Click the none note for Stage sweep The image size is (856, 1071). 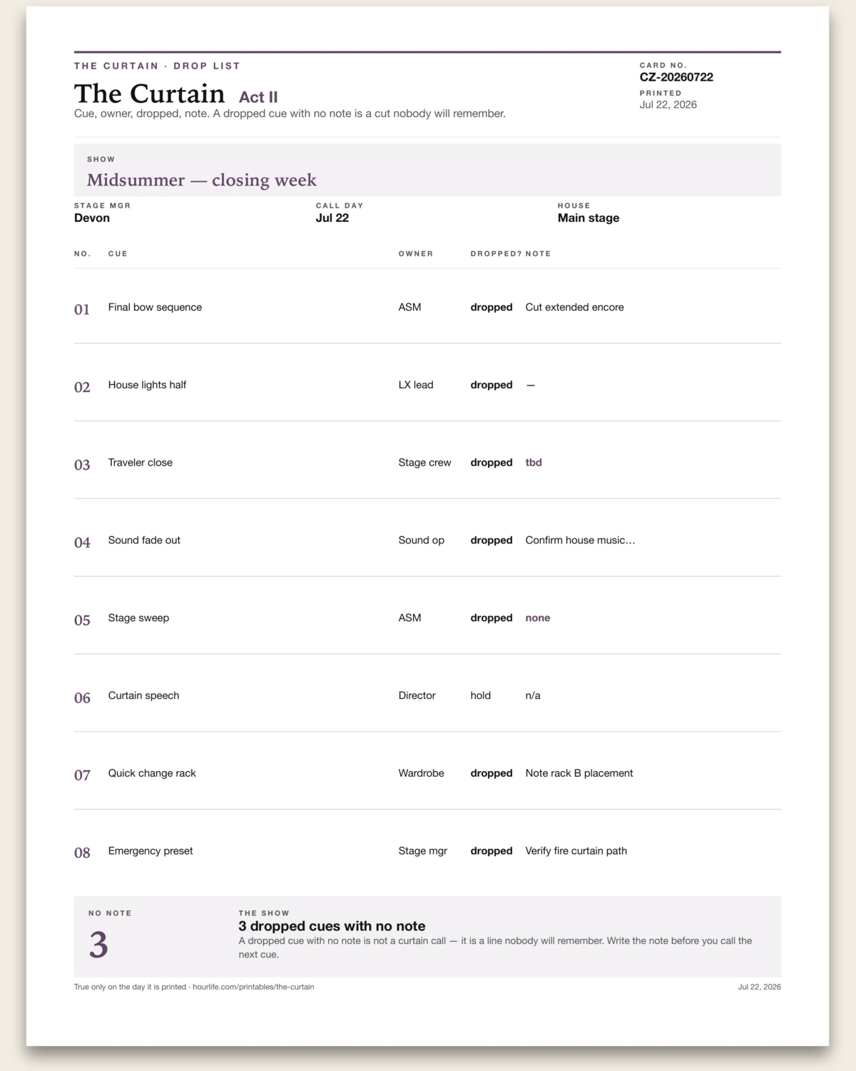pos(538,618)
